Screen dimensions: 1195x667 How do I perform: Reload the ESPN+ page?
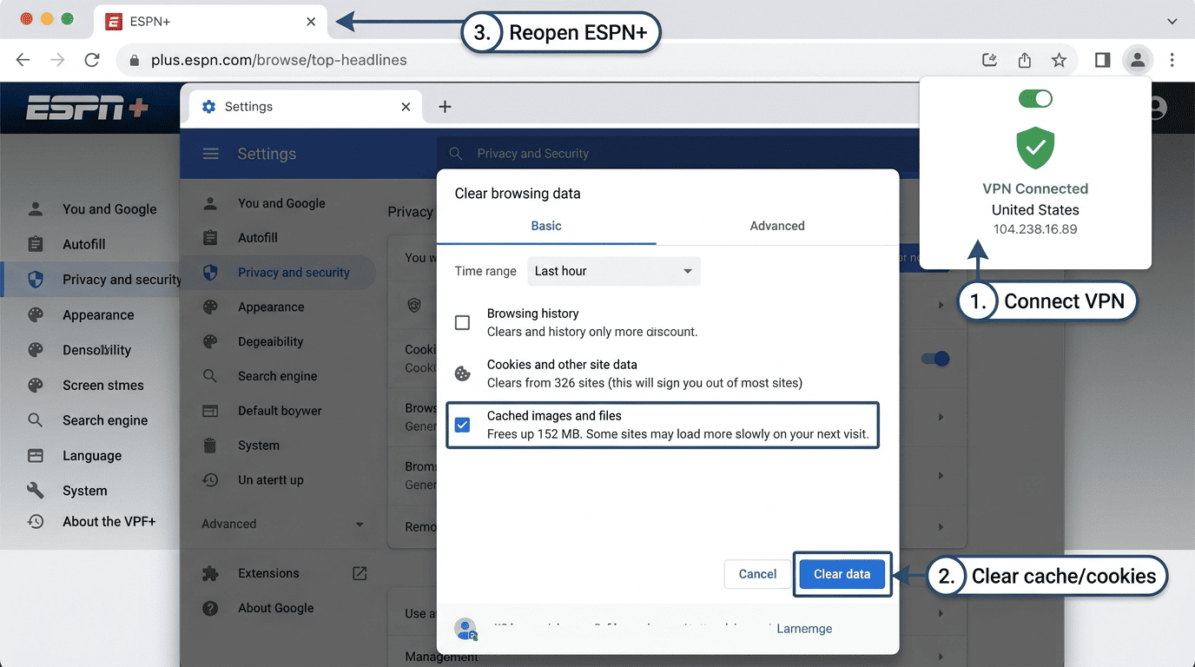pyautogui.click(x=91, y=60)
